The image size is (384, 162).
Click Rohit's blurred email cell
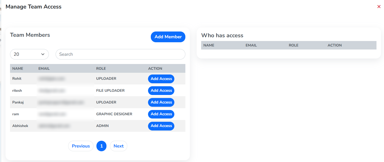click(51, 78)
